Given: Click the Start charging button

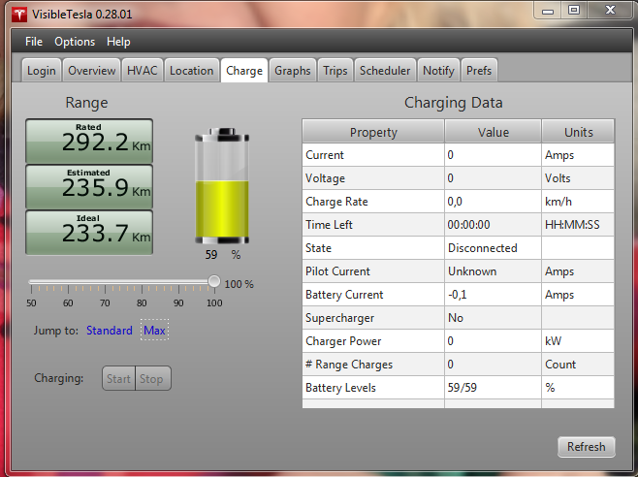Looking at the screenshot, I should coord(118,378).
